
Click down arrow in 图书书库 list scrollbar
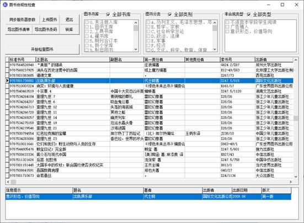coord(136,49)
